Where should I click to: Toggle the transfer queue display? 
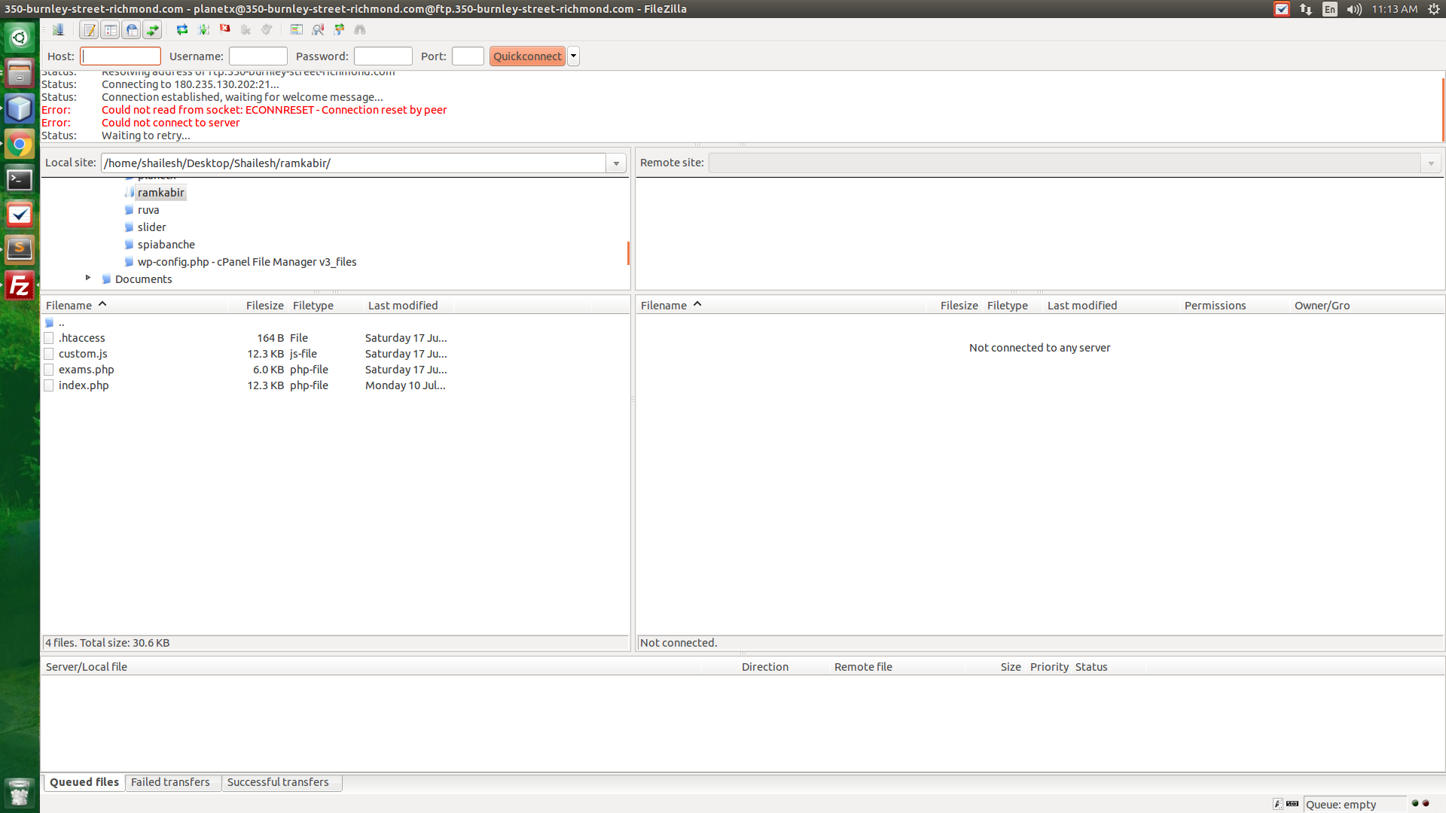152,30
